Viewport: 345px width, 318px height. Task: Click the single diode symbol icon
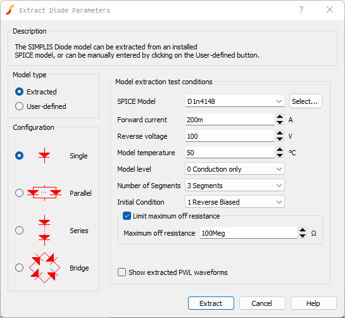click(x=44, y=156)
